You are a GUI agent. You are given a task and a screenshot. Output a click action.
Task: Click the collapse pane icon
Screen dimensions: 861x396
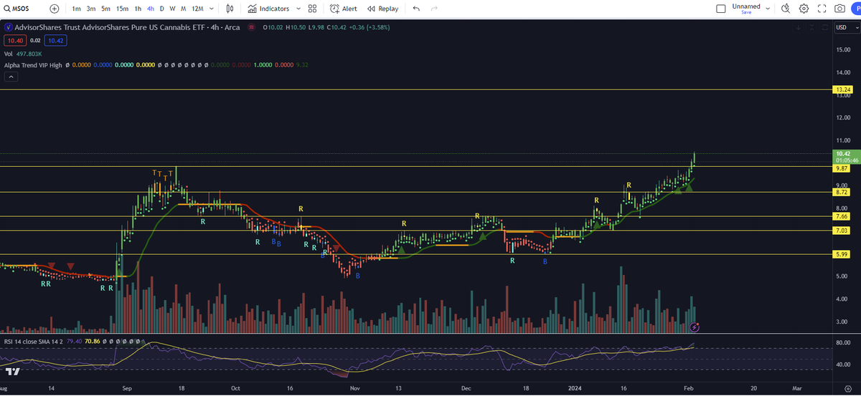(812, 27)
